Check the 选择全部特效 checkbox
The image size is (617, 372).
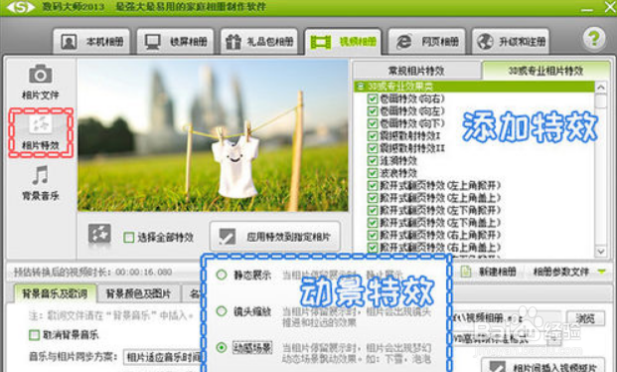(129, 238)
